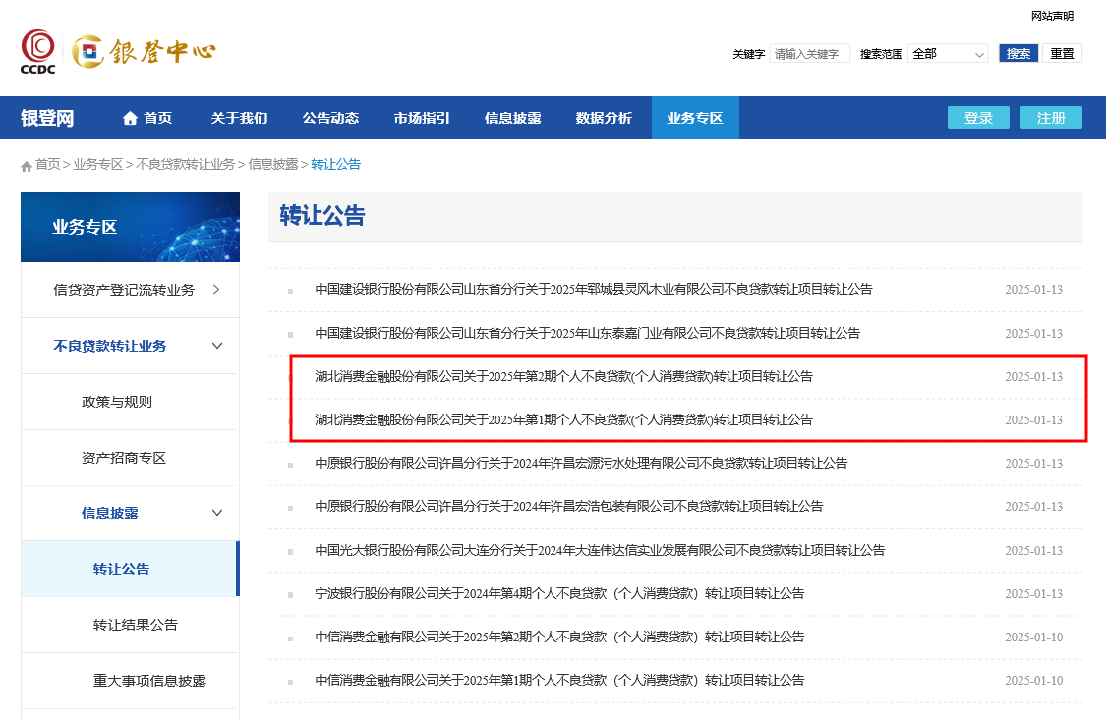The image size is (1106, 721).
Task: Collapse the 不良贷款转让业务 sidebar section
Action: coord(217,346)
